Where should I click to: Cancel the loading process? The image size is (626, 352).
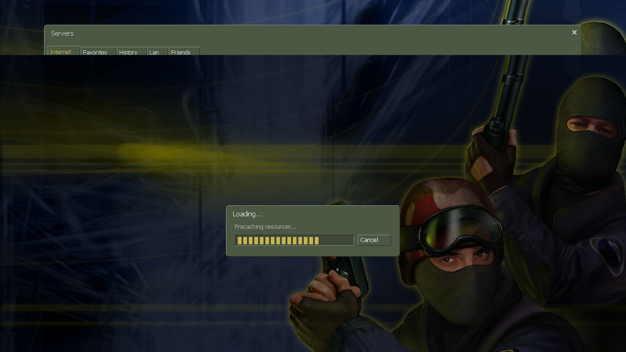click(374, 240)
